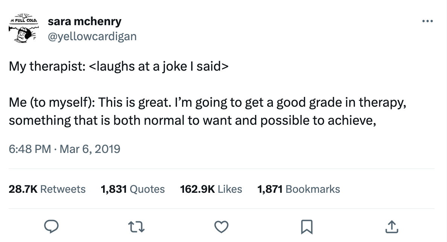Like the tweet using the heart icon
The image size is (447, 242).
[221, 227]
